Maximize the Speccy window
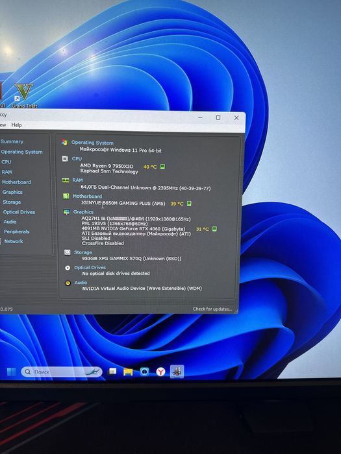The image size is (341, 454). [218, 117]
